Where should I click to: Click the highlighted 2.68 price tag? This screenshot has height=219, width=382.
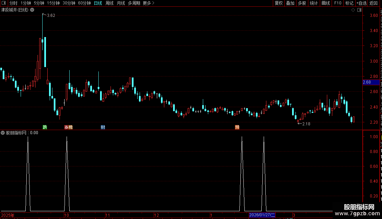[371, 82]
